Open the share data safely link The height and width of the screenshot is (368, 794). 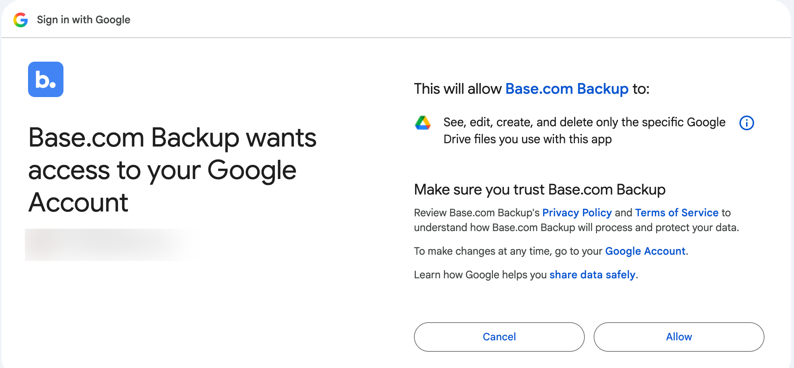(592, 275)
